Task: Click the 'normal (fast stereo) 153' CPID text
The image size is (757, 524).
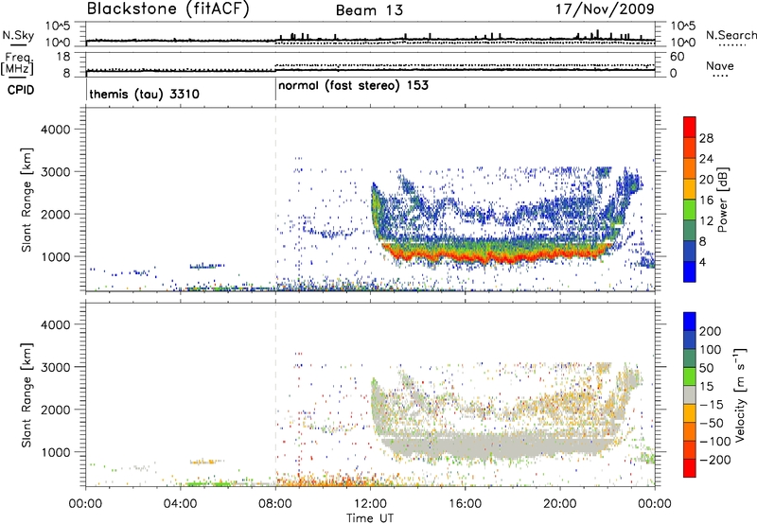Action: point(353,86)
